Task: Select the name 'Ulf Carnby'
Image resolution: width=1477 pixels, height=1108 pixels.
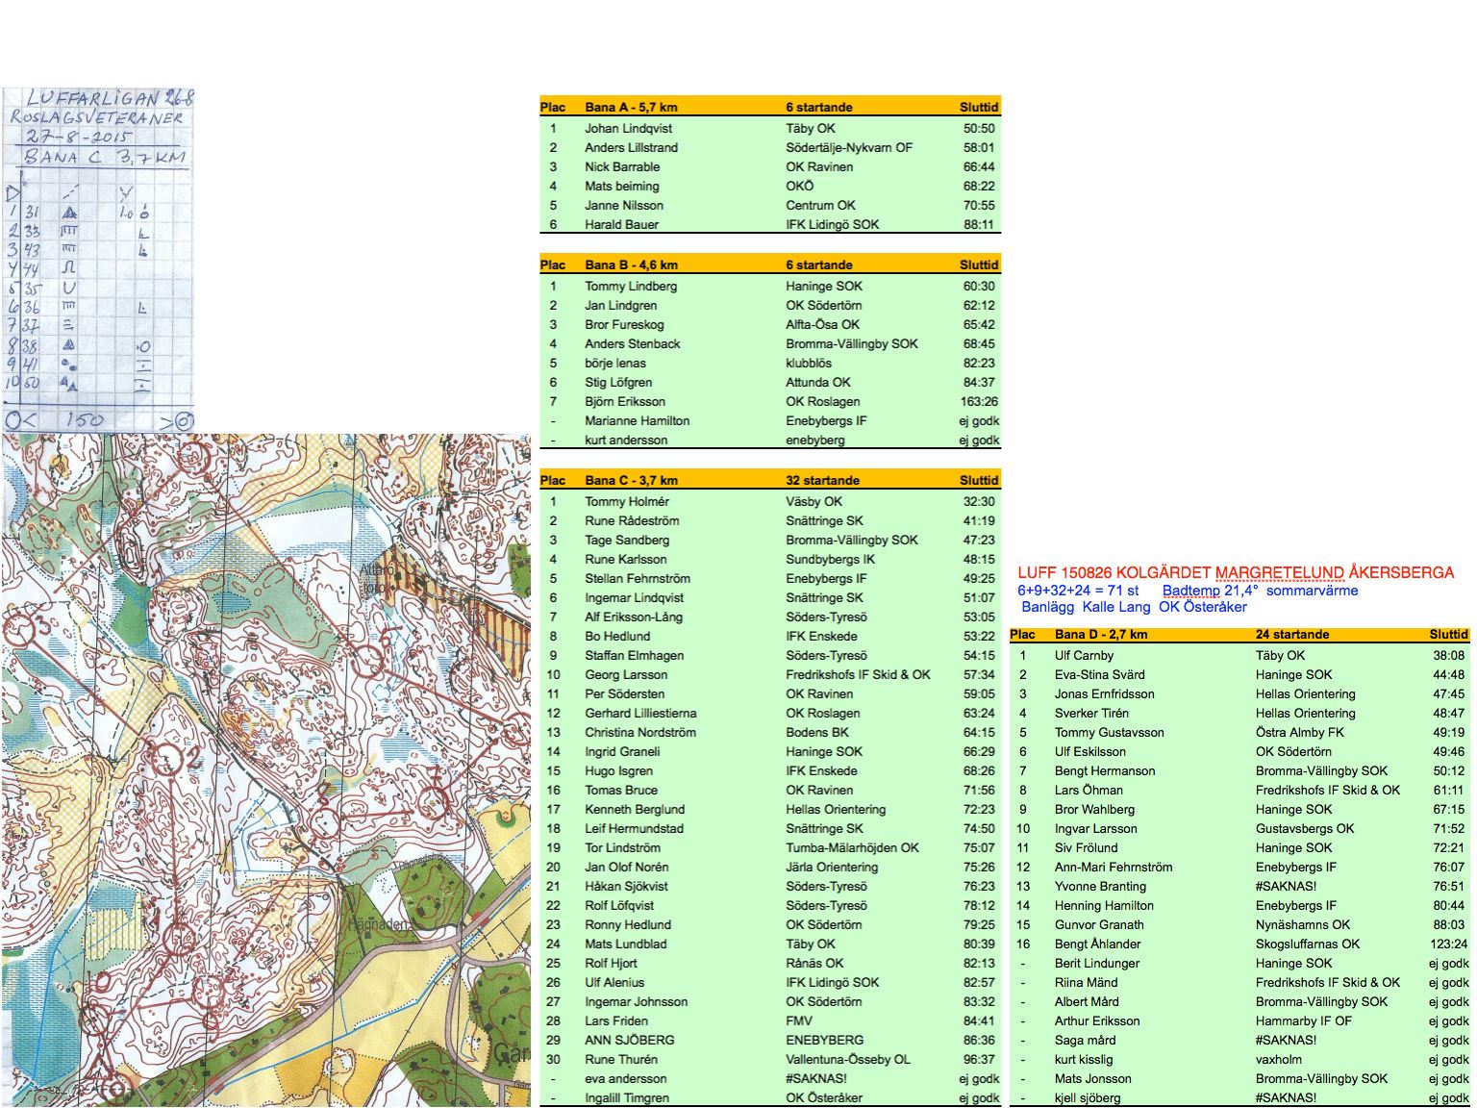Action: click(x=1084, y=655)
